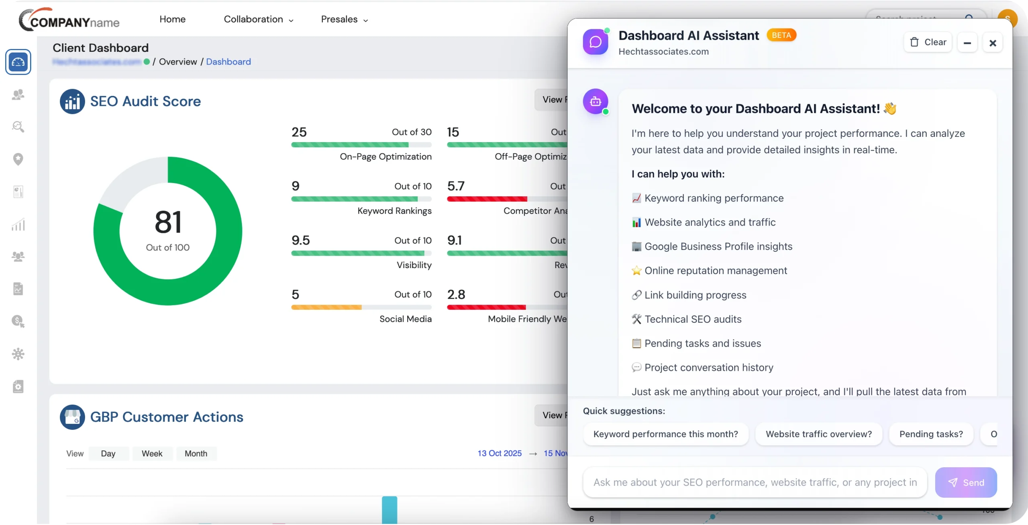Open the location pin sidebar icon

[x=18, y=159]
